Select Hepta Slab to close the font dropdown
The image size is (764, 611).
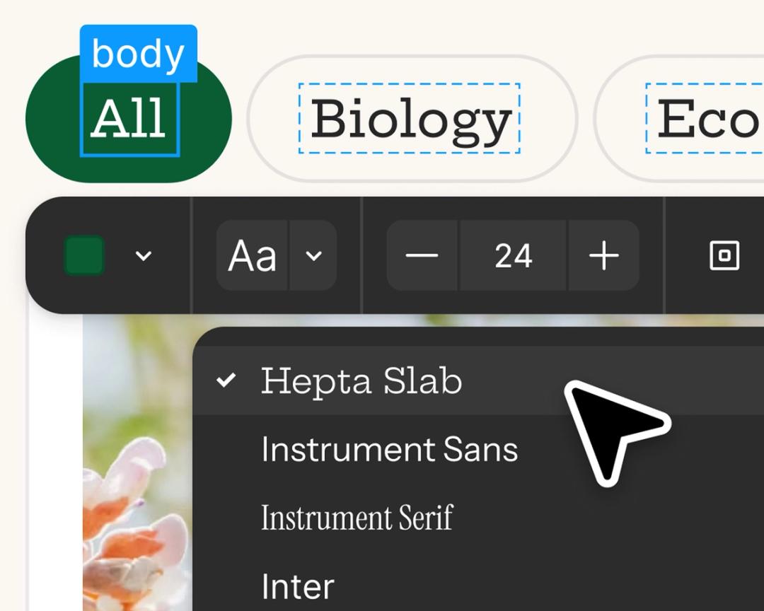pyautogui.click(x=361, y=381)
